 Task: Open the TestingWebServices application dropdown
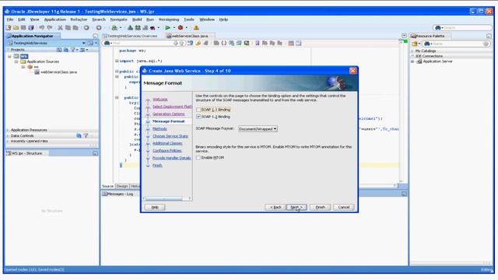tap(83, 44)
